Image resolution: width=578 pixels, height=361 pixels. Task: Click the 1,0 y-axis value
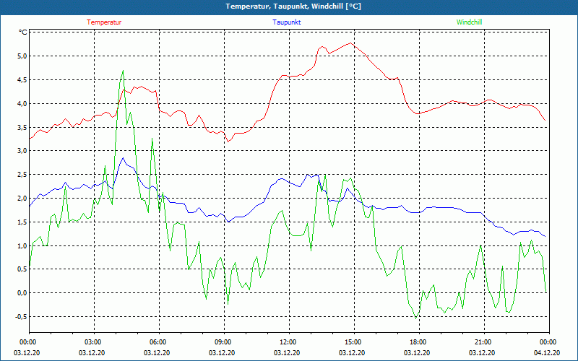(22, 245)
